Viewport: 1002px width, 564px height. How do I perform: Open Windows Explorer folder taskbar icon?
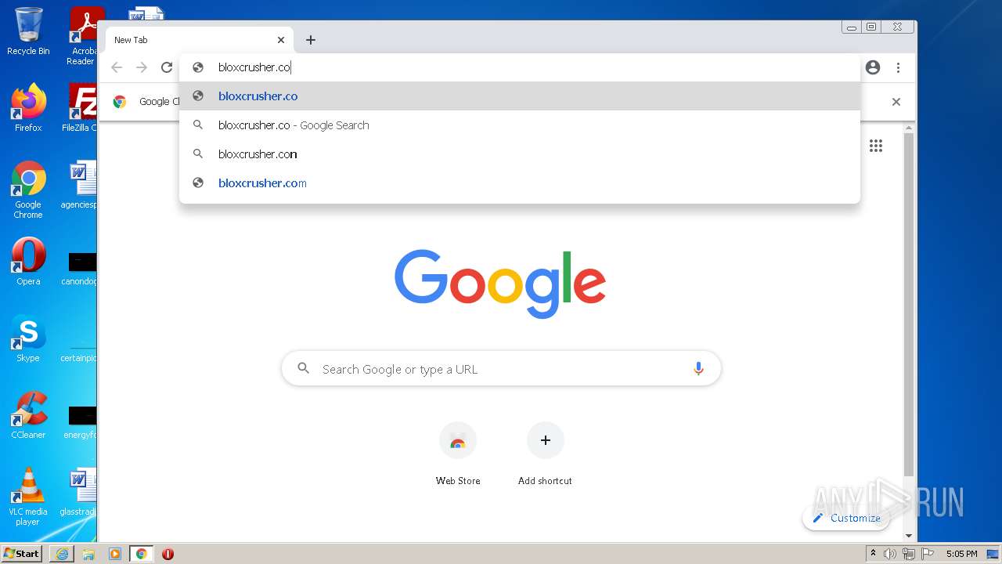pyautogui.click(x=88, y=554)
